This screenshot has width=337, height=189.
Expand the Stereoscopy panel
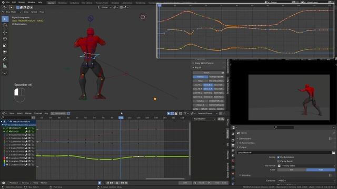pos(246,143)
